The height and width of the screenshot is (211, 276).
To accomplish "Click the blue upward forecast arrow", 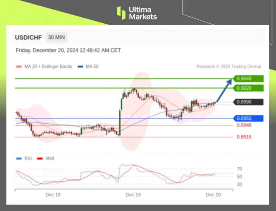I will click(224, 90).
